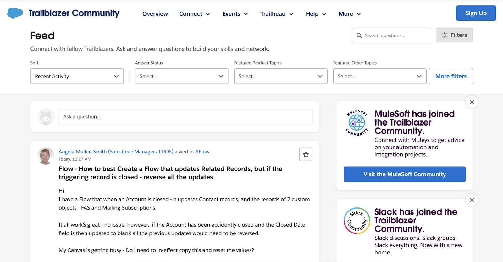Open the Events navigation menu
Viewport: 503px width, 262px height.
pyautogui.click(x=235, y=14)
